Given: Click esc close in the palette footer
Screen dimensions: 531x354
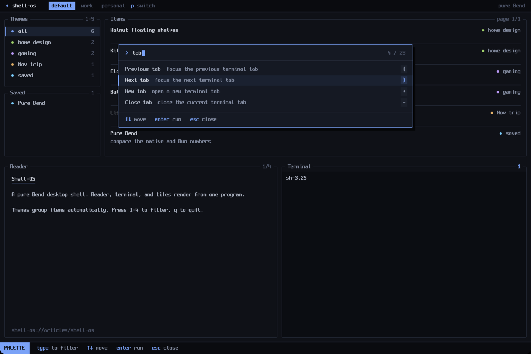Looking at the screenshot, I should click(203, 119).
